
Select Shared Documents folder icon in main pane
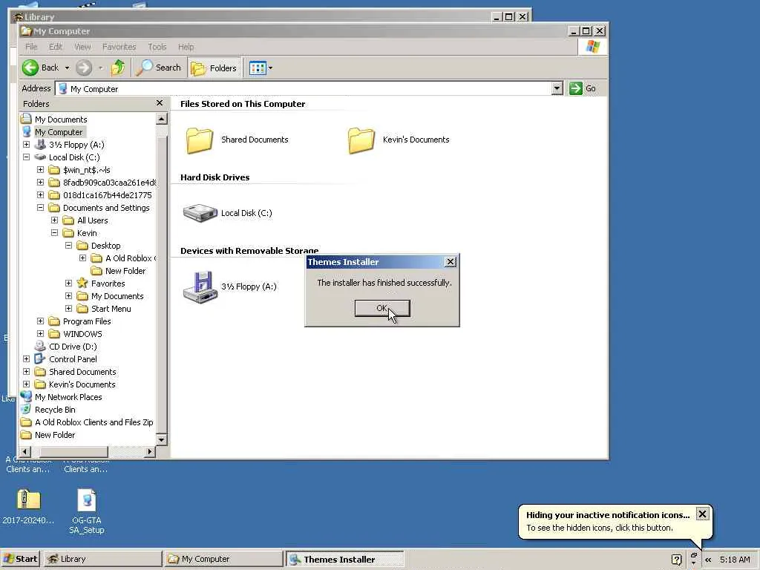tap(199, 140)
